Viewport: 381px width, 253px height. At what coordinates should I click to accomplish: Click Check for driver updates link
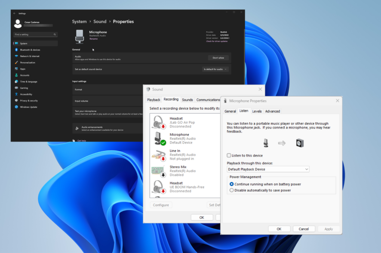point(217,41)
